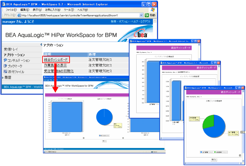246x166 pixels.
Task: Click the 統合ダッシュボード purple header in rightmost window
Action: coord(214,92)
